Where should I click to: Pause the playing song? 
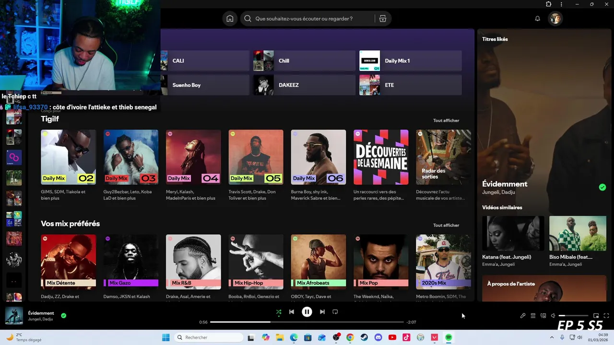point(307,312)
